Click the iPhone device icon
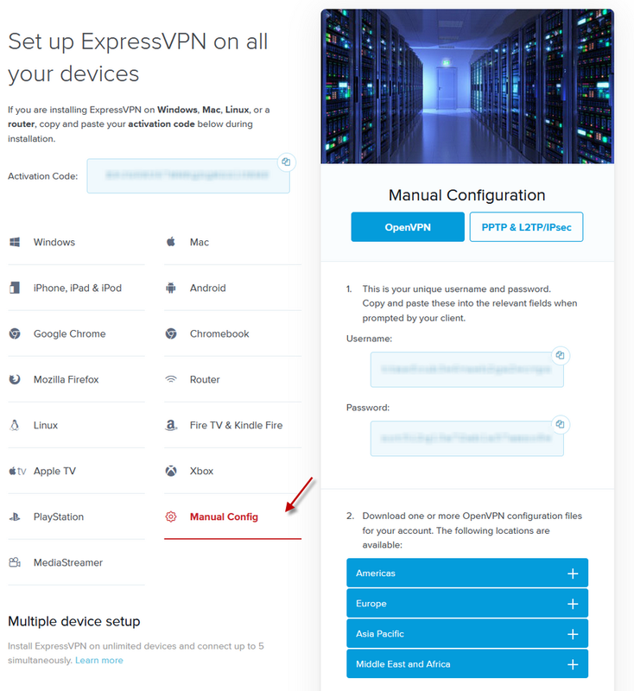Viewport: 634px width, 691px height. (x=15, y=288)
